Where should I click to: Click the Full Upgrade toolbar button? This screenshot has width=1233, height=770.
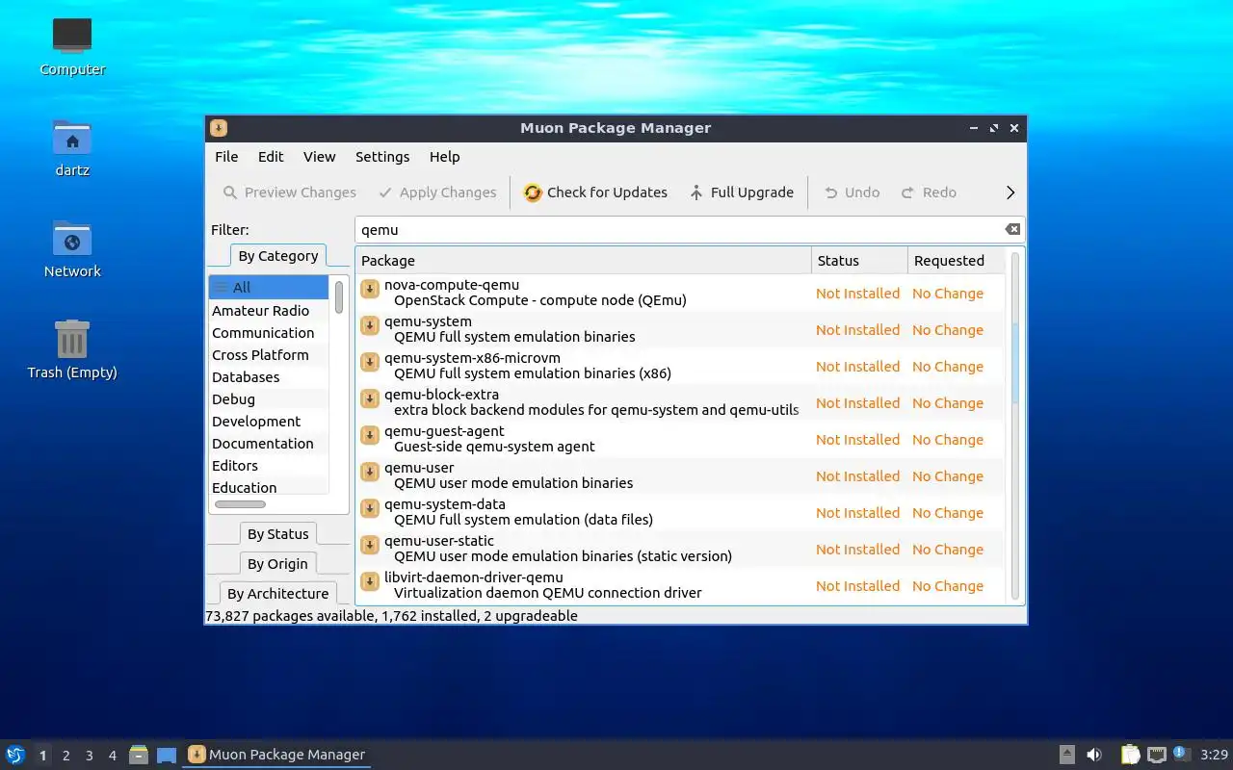coord(742,192)
